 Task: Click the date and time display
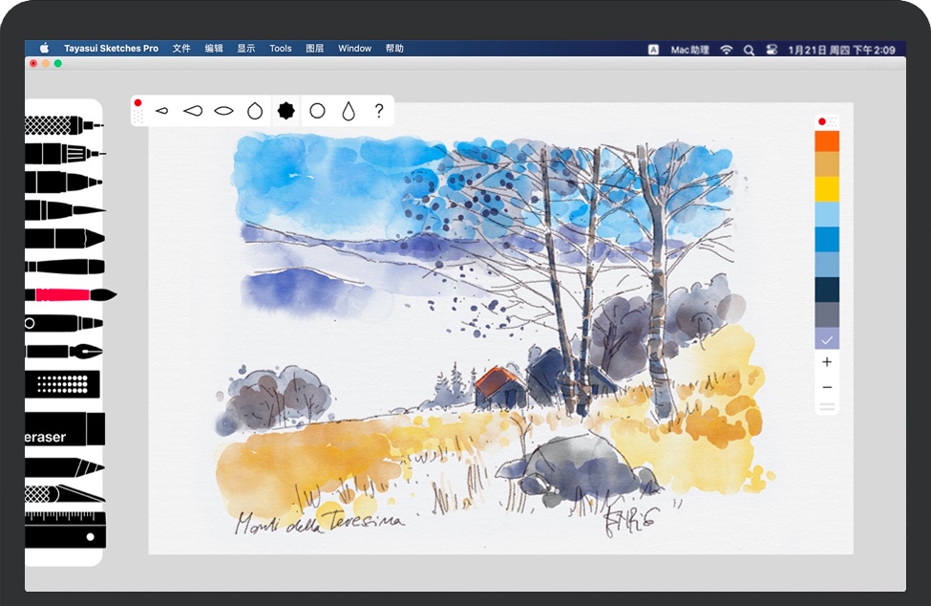click(x=841, y=50)
